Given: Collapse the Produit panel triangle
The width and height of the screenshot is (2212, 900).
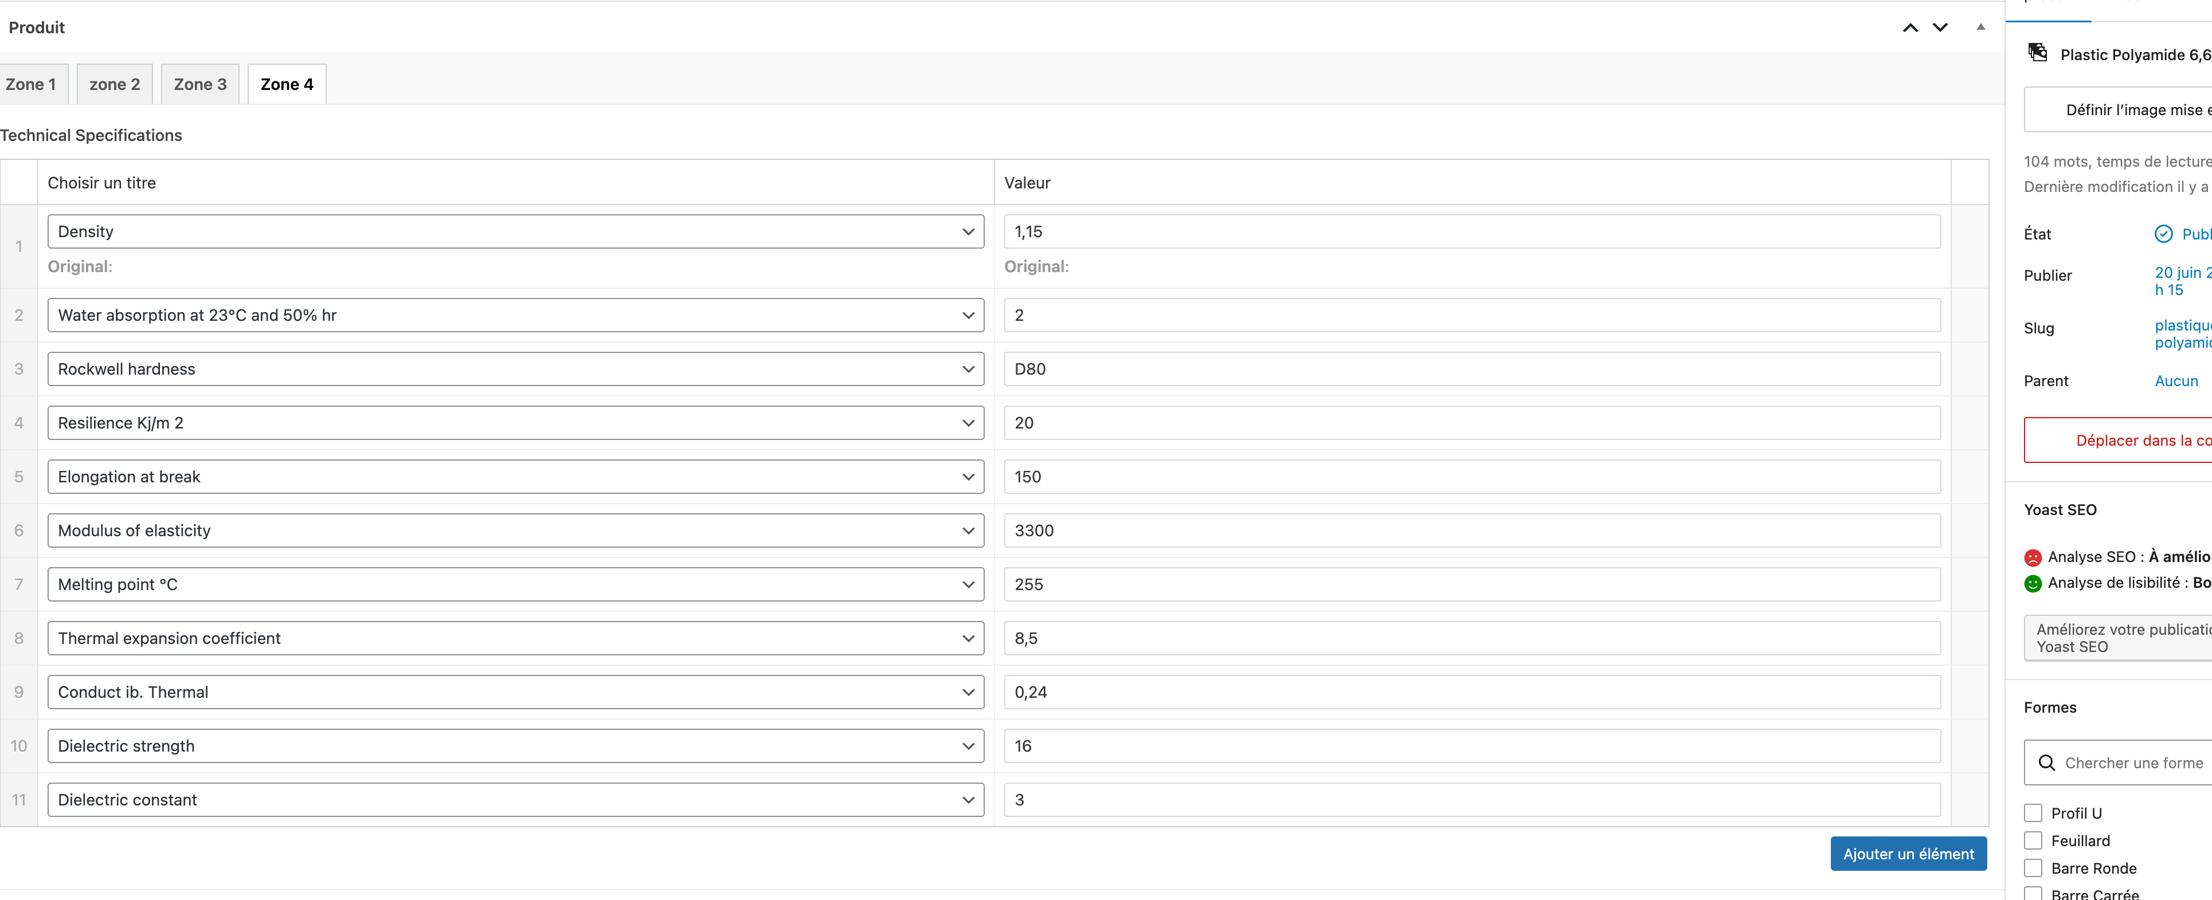Looking at the screenshot, I should click(1980, 27).
